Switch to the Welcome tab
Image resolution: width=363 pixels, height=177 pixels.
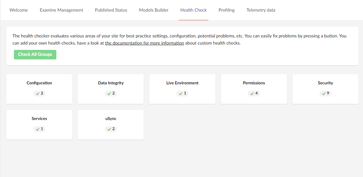pos(19,10)
